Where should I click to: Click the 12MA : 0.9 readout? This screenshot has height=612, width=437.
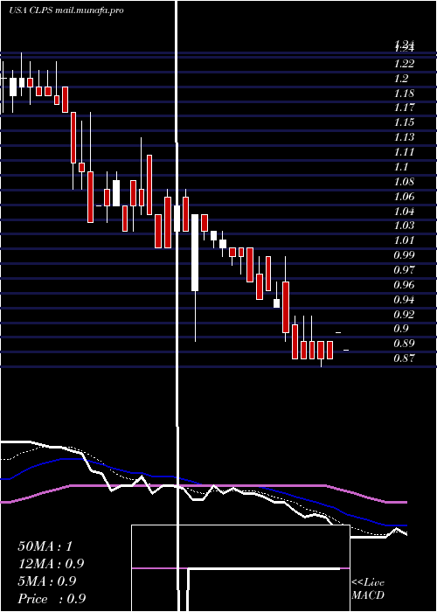click(51, 564)
